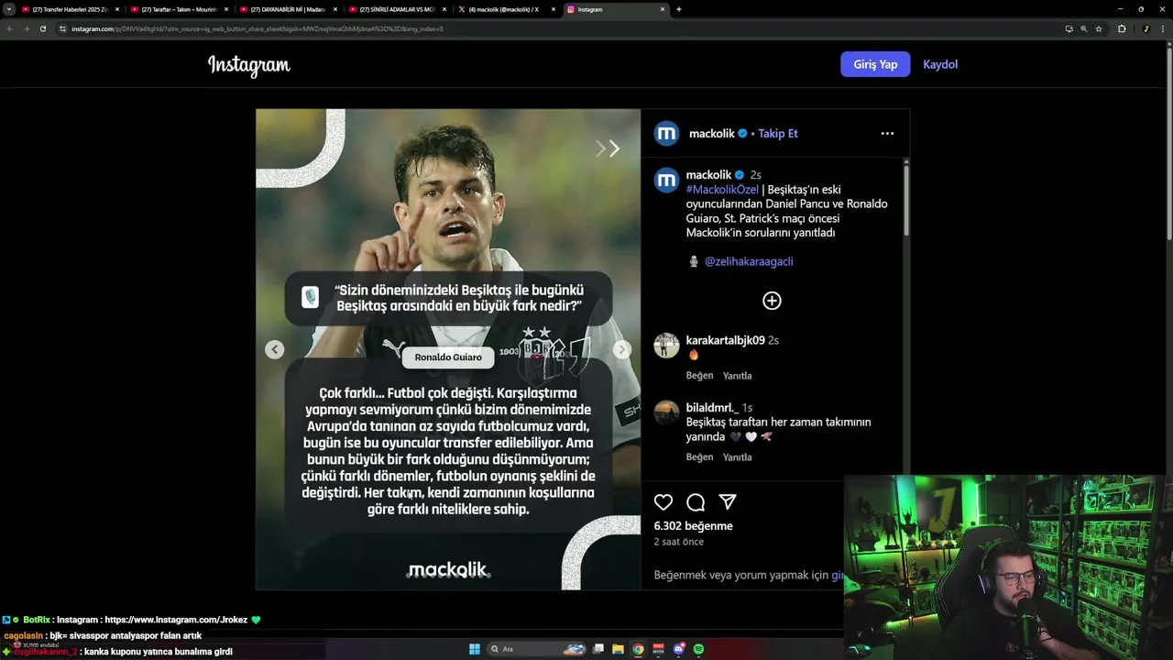Open bilaldmrl._ username link
The image size is (1173, 660).
[712, 407]
